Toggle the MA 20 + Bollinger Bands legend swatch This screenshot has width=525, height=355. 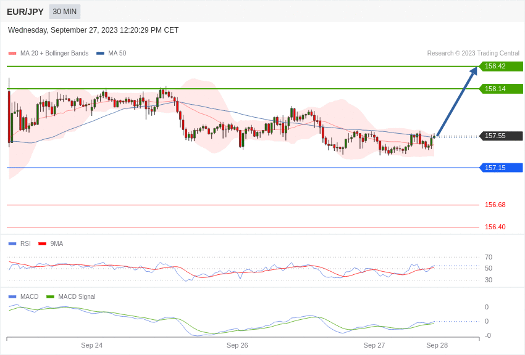coord(12,54)
